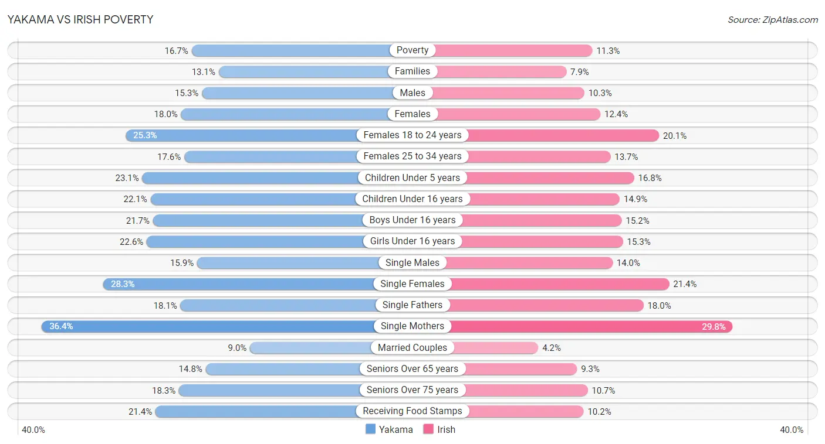Image resolution: width=825 pixels, height=444 pixels.
Task: Click the Yakama 28.3% Single Females bar
Action: coord(258,284)
